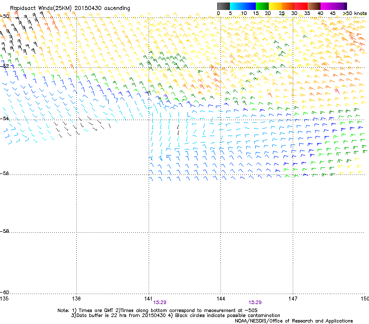The width and height of the screenshot is (369, 324).
Task: Click the legend tick label '25'
Action: point(282,13)
